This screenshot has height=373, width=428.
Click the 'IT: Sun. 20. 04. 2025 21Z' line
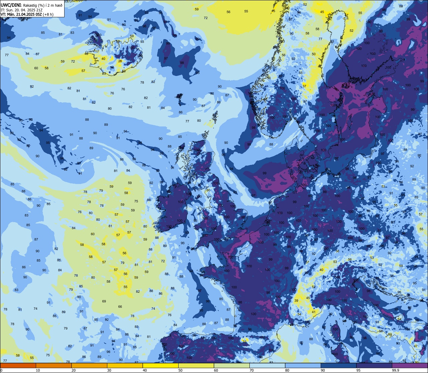pyautogui.click(x=22, y=10)
